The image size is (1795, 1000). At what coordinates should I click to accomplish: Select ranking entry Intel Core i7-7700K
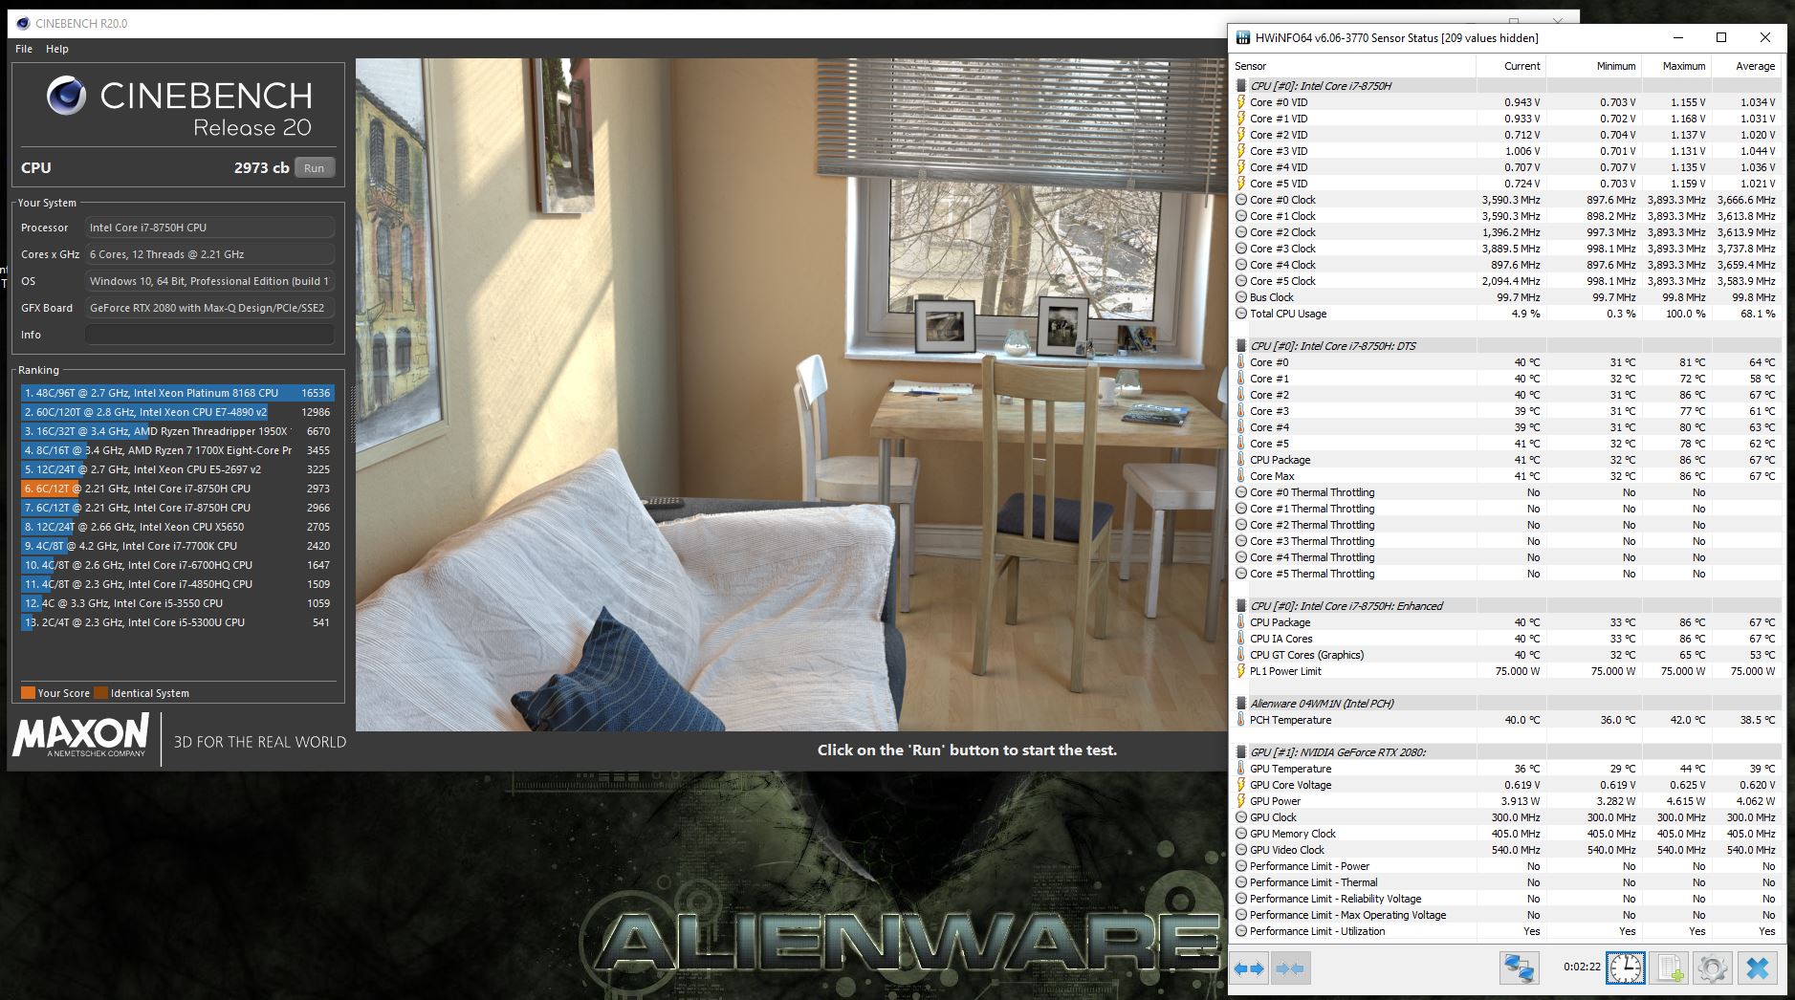(177, 546)
